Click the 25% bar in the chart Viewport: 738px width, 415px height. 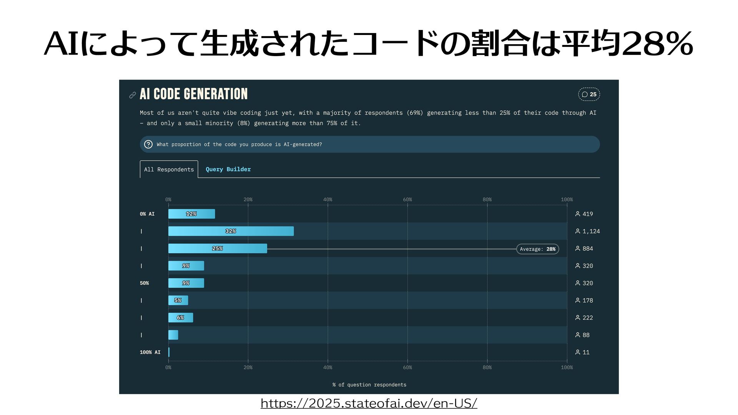click(x=218, y=249)
